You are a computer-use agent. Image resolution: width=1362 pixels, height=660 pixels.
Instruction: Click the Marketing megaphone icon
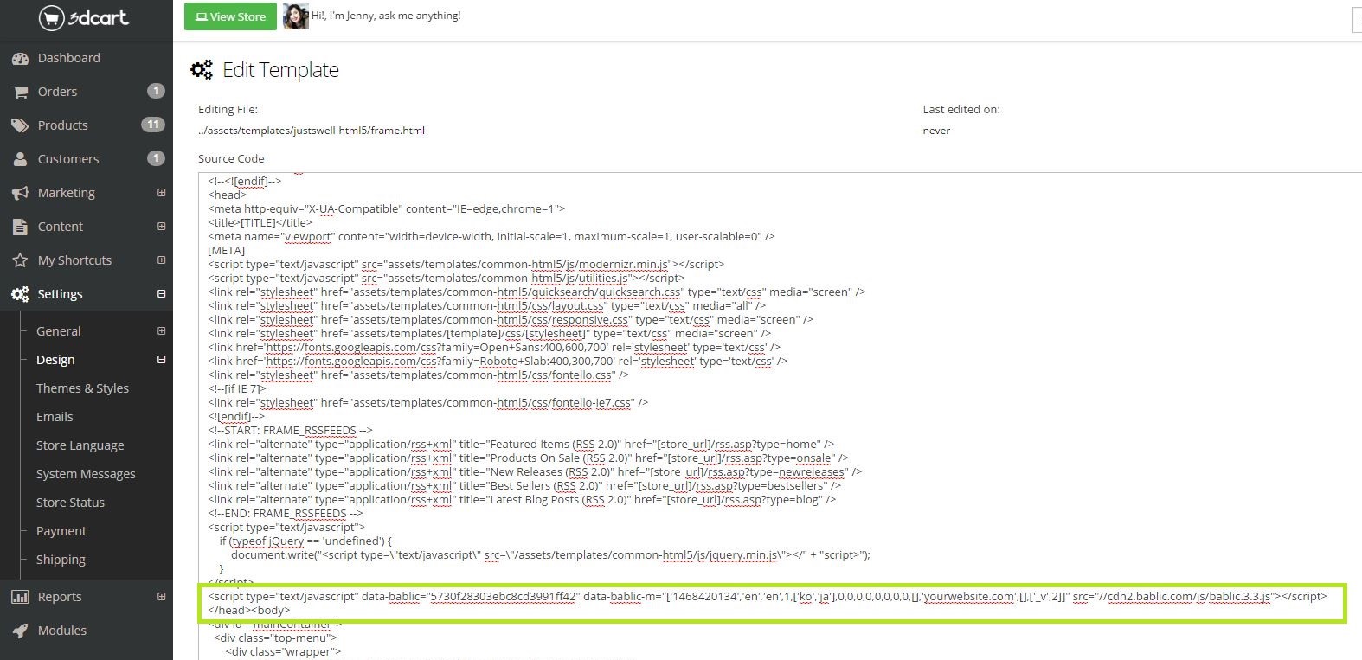pyautogui.click(x=20, y=193)
